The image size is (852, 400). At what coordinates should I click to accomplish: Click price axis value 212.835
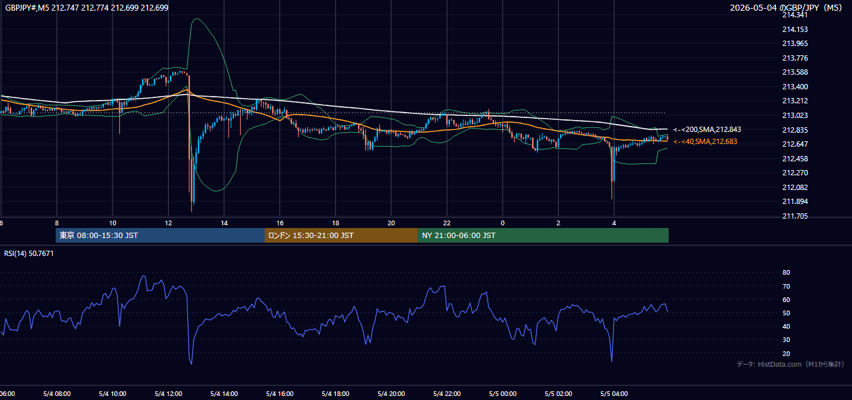[x=795, y=130]
